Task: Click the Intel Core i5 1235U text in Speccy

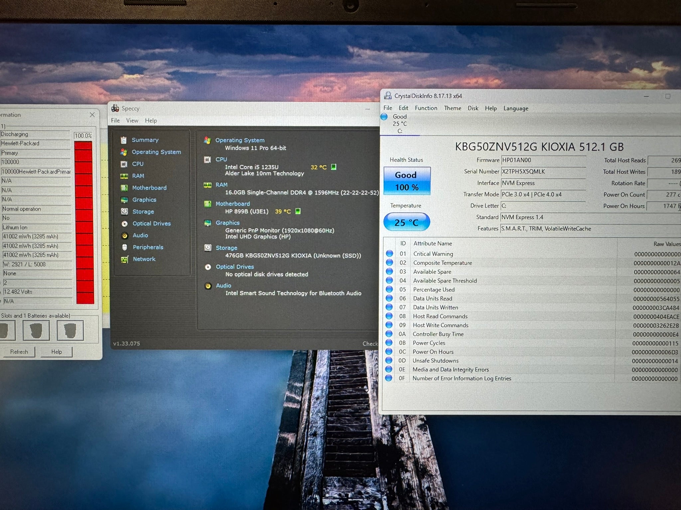Action: [252, 167]
